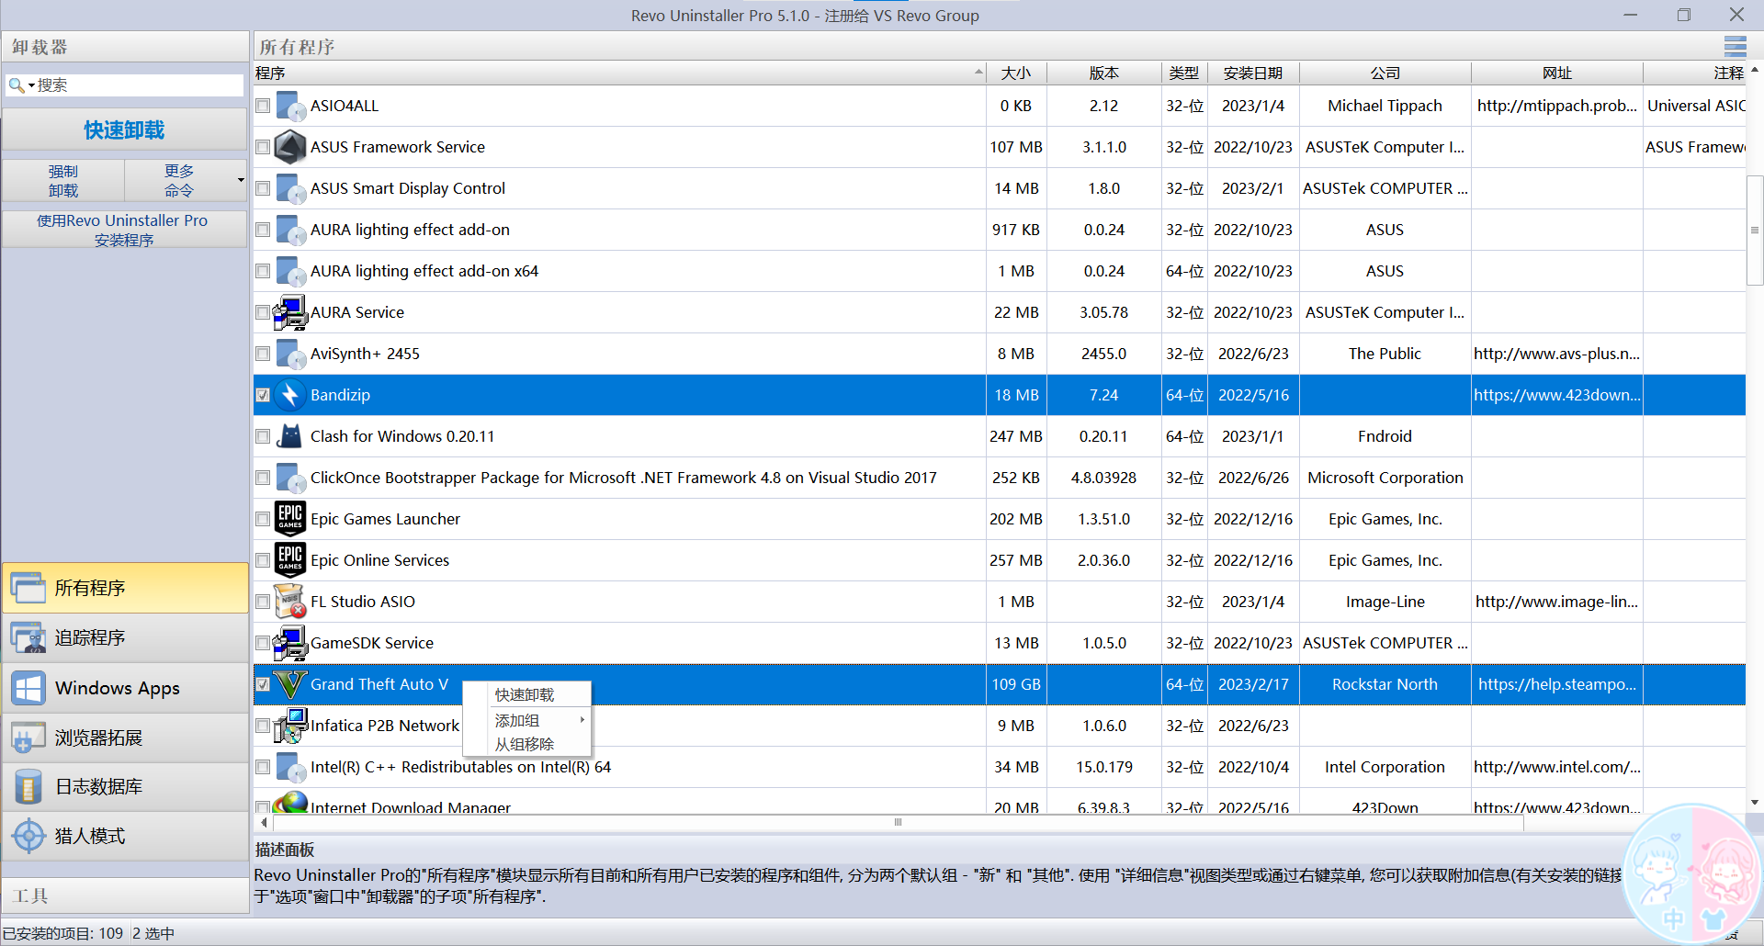1764x946 pixels.
Task: Click the horizontal scrollbar thumb
Action: (898, 822)
